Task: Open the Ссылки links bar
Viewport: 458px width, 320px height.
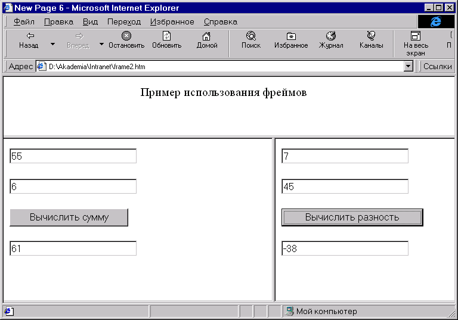Action: [437, 67]
